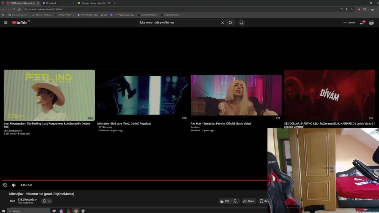Play Michajlov Bod varu thumbnail
Screen dimensions: 379x213
pyautogui.click(x=143, y=95)
